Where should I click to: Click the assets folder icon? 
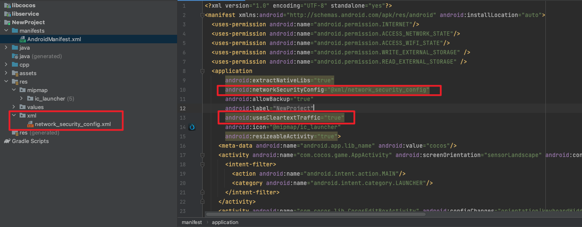tap(15, 73)
